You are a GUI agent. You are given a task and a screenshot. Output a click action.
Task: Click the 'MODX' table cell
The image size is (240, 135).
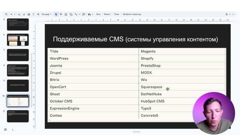coord(182,72)
